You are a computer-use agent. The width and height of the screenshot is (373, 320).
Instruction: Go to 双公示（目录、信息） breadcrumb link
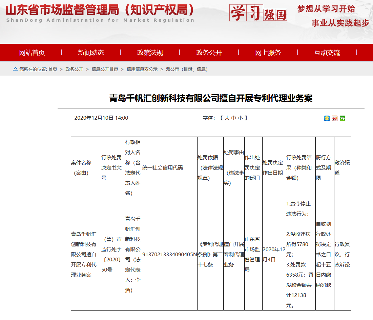click(187, 69)
